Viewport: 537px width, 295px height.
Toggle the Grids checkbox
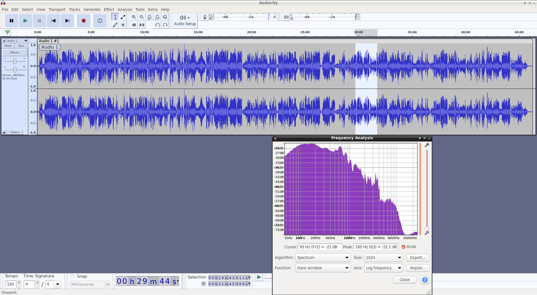coord(404,247)
